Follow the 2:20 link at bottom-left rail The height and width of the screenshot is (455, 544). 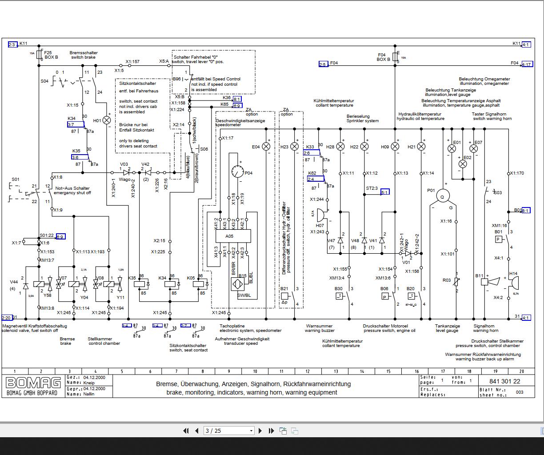pyautogui.click(x=7, y=318)
